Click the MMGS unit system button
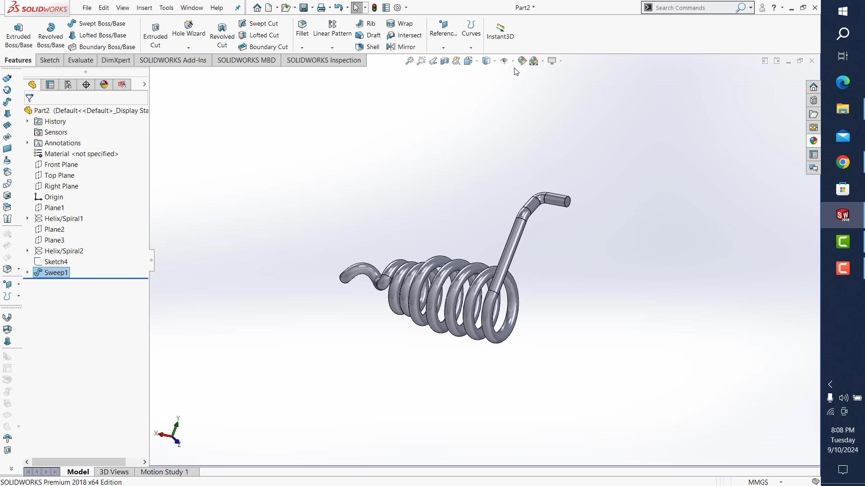 (758, 481)
